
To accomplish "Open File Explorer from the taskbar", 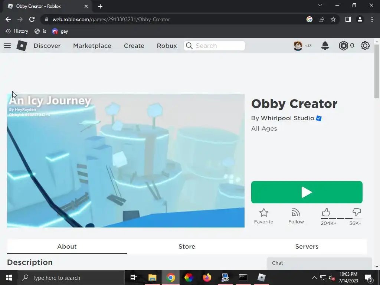I will pyautogui.click(x=152, y=278).
